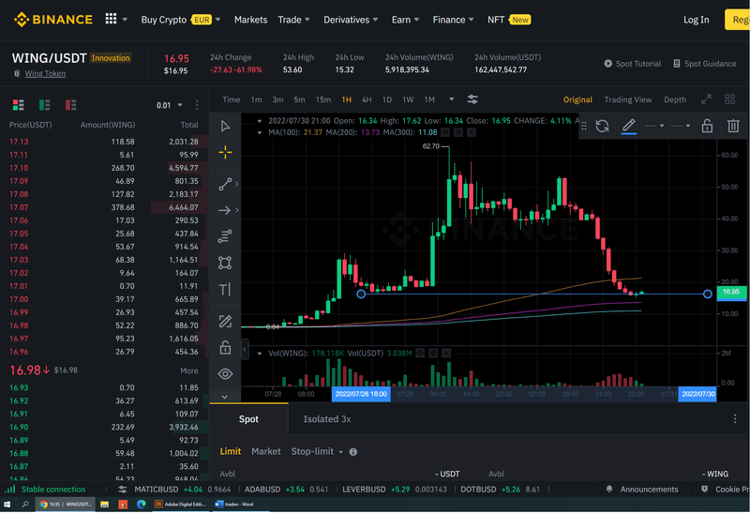Click the Log In button
The width and height of the screenshot is (750, 513).
click(696, 20)
